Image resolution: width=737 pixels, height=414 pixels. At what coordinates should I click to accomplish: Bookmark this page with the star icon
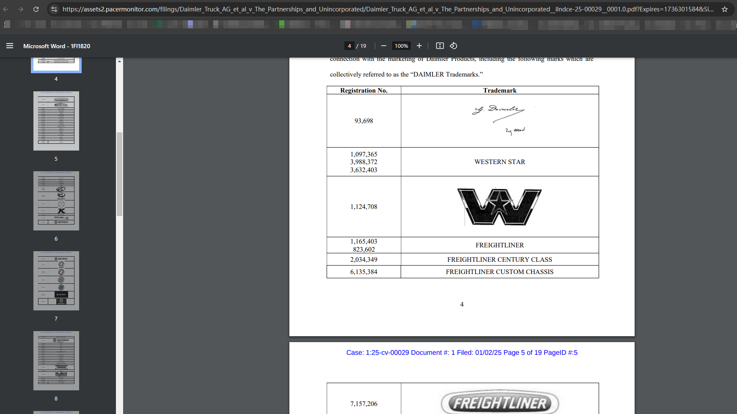tap(725, 9)
